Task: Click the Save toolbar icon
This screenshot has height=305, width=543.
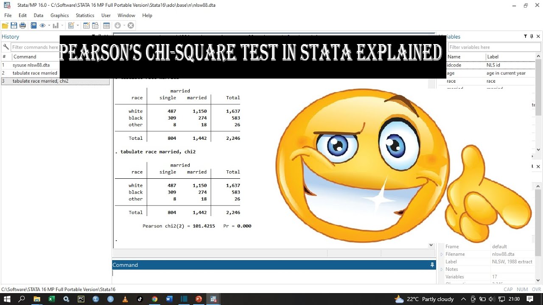Action: pyautogui.click(x=14, y=25)
